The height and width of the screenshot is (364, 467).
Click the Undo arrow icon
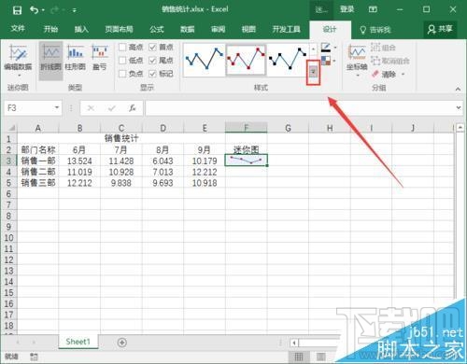coord(35,10)
